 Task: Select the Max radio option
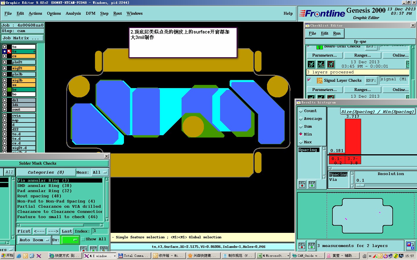coord(301,142)
